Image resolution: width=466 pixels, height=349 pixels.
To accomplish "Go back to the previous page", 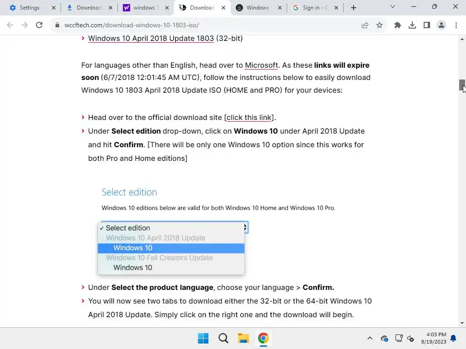I will (10, 25).
